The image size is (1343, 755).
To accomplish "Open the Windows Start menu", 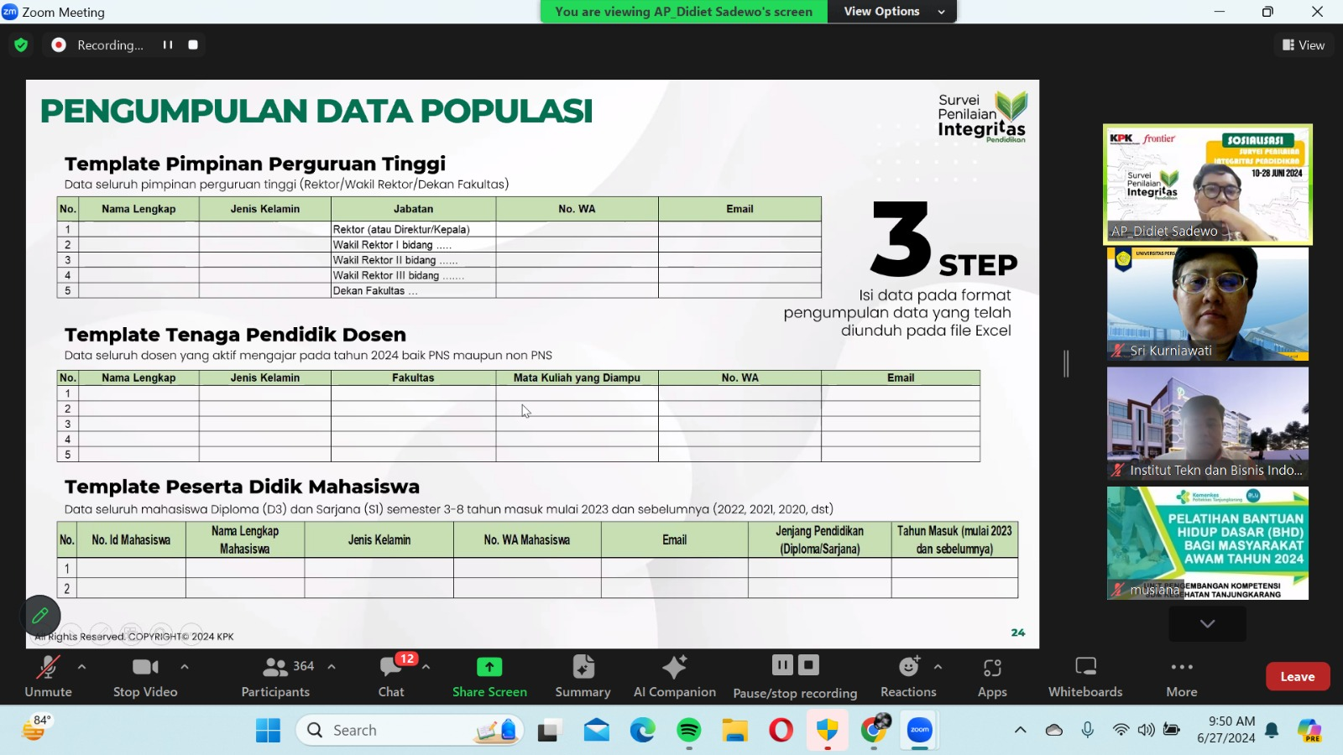I will coord(268,731).
